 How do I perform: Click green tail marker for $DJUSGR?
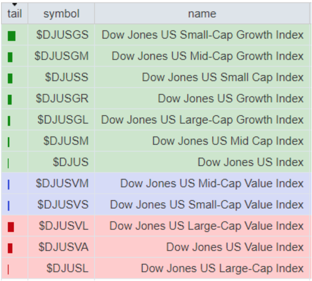pos(10,100)
